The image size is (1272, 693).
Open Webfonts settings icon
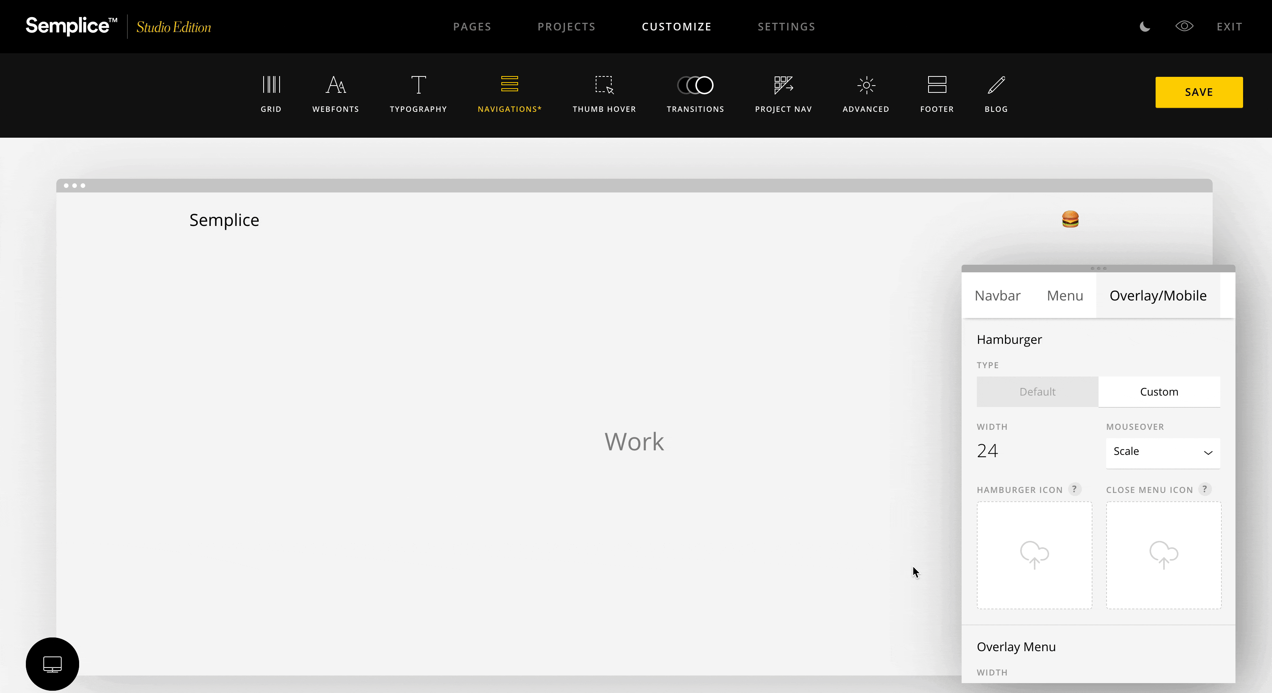(335, 86)
